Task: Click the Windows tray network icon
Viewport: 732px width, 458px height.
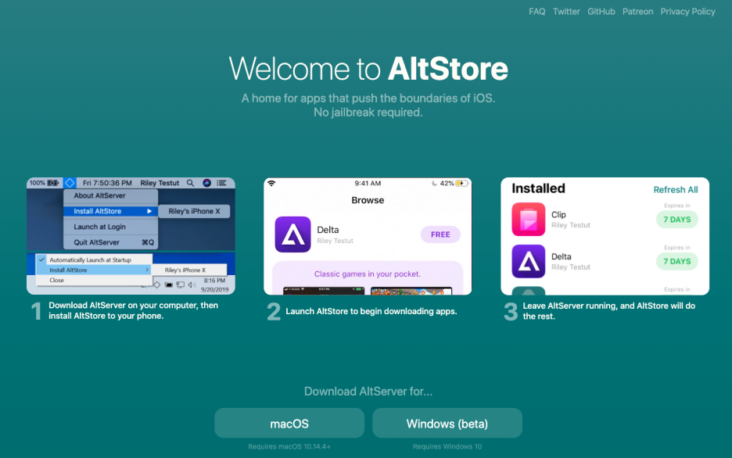Action: [x=180, y=284]
